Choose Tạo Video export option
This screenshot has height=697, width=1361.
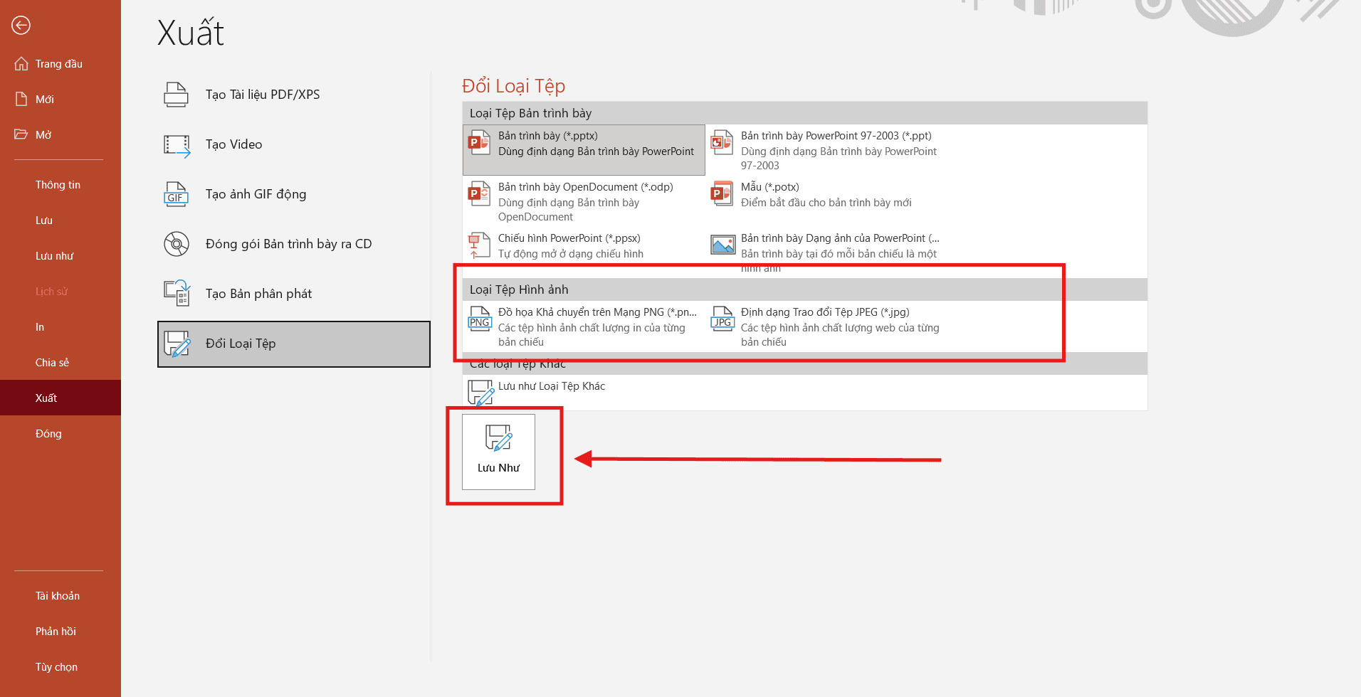tap(294, 144)
